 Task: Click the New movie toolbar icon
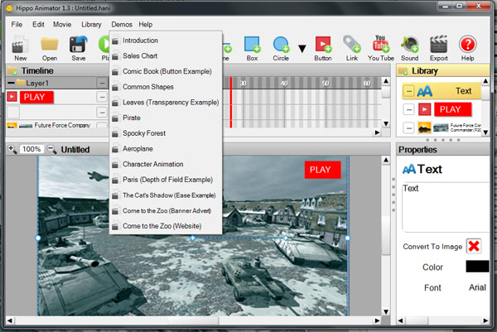coord(20,45)
